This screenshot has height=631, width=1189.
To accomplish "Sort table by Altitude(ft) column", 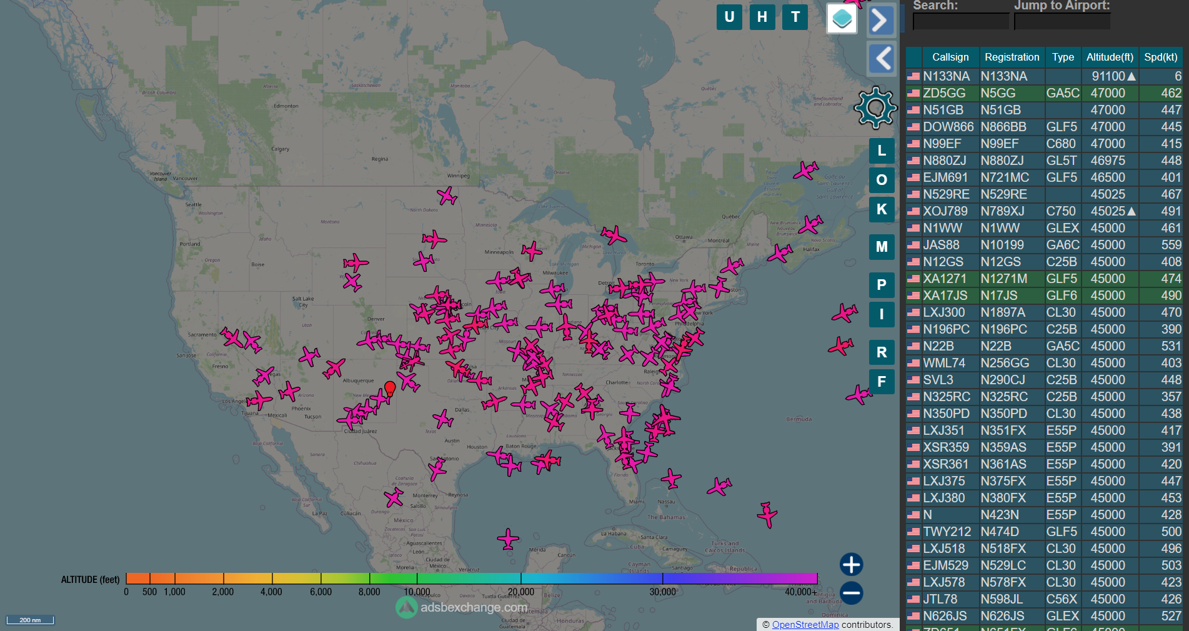I will [1110, 57].
